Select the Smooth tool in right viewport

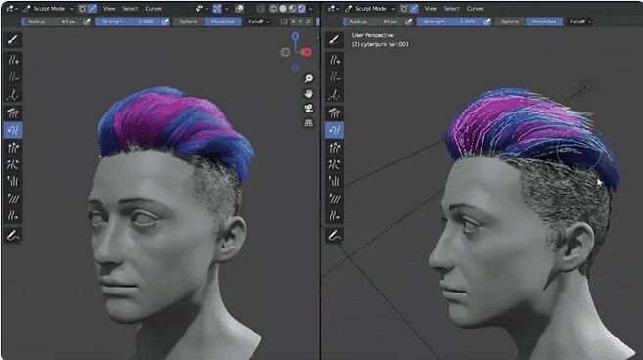click(334, 199)
